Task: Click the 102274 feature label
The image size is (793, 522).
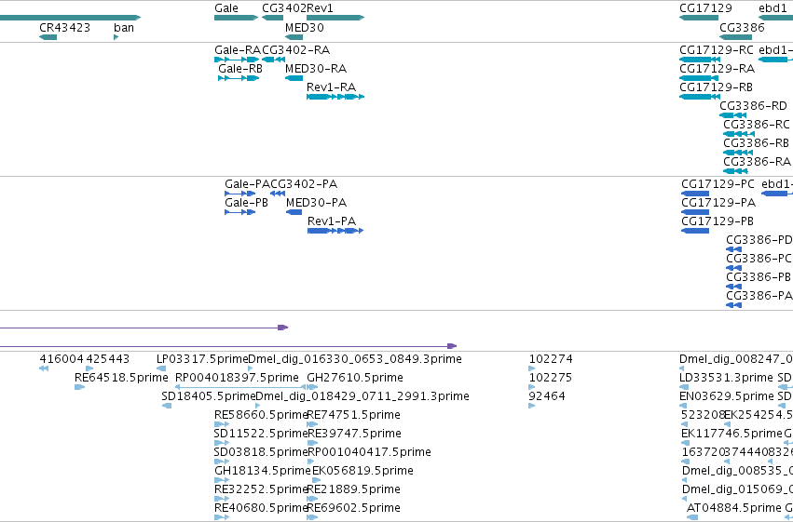Action: (551, 359)
